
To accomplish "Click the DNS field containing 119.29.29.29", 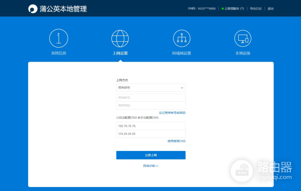I will pyautogui.click(x=150, y=134).
